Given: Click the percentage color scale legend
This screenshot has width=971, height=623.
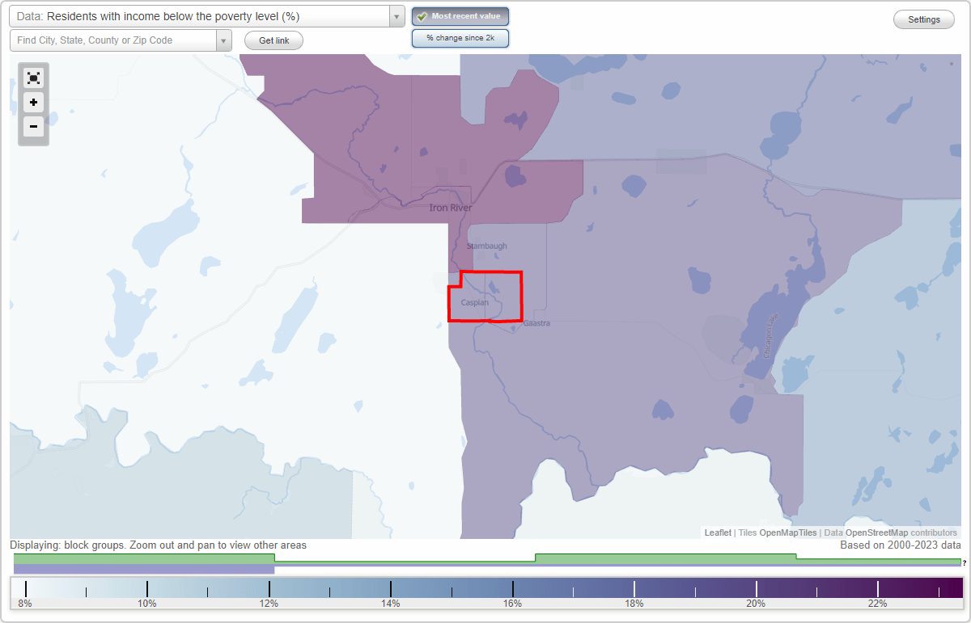Looking at the screenshot, I should click(485, 587).
